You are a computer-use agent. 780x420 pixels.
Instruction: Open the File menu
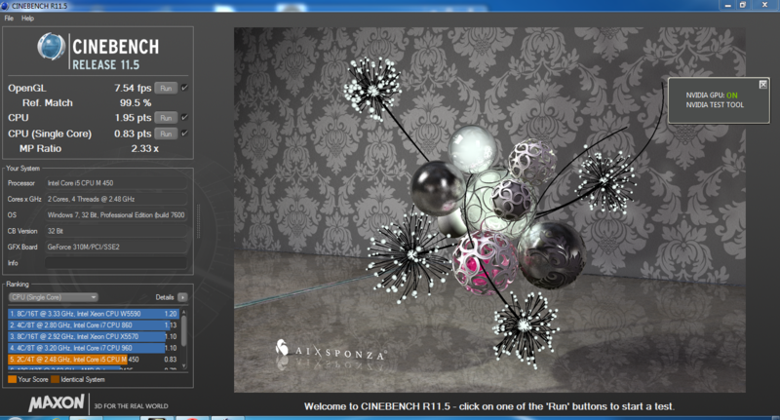[9, 19]
